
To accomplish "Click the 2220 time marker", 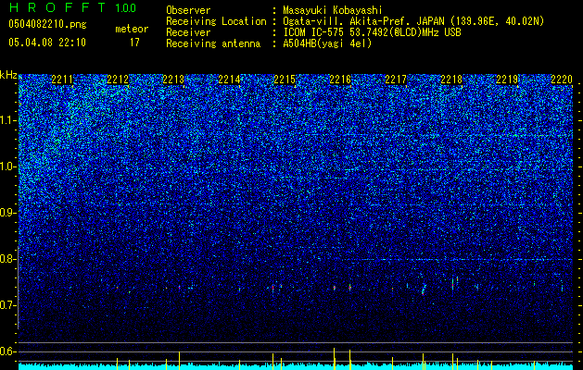I will [562, 80].
